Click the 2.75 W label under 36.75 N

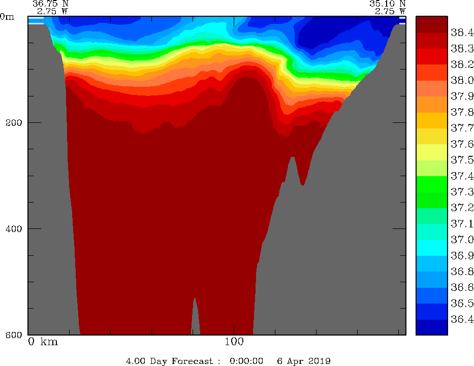tap(53, 12)
